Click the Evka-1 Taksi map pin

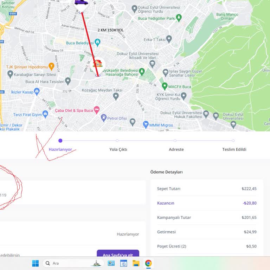coord(169,39)
